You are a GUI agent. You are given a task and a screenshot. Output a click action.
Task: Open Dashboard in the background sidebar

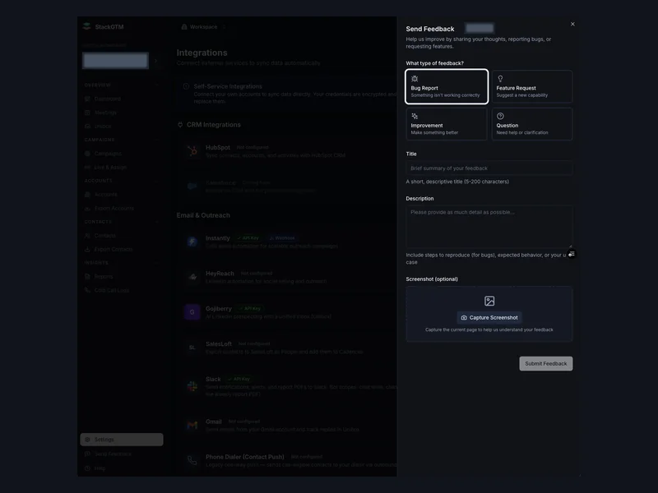[108, 99]
